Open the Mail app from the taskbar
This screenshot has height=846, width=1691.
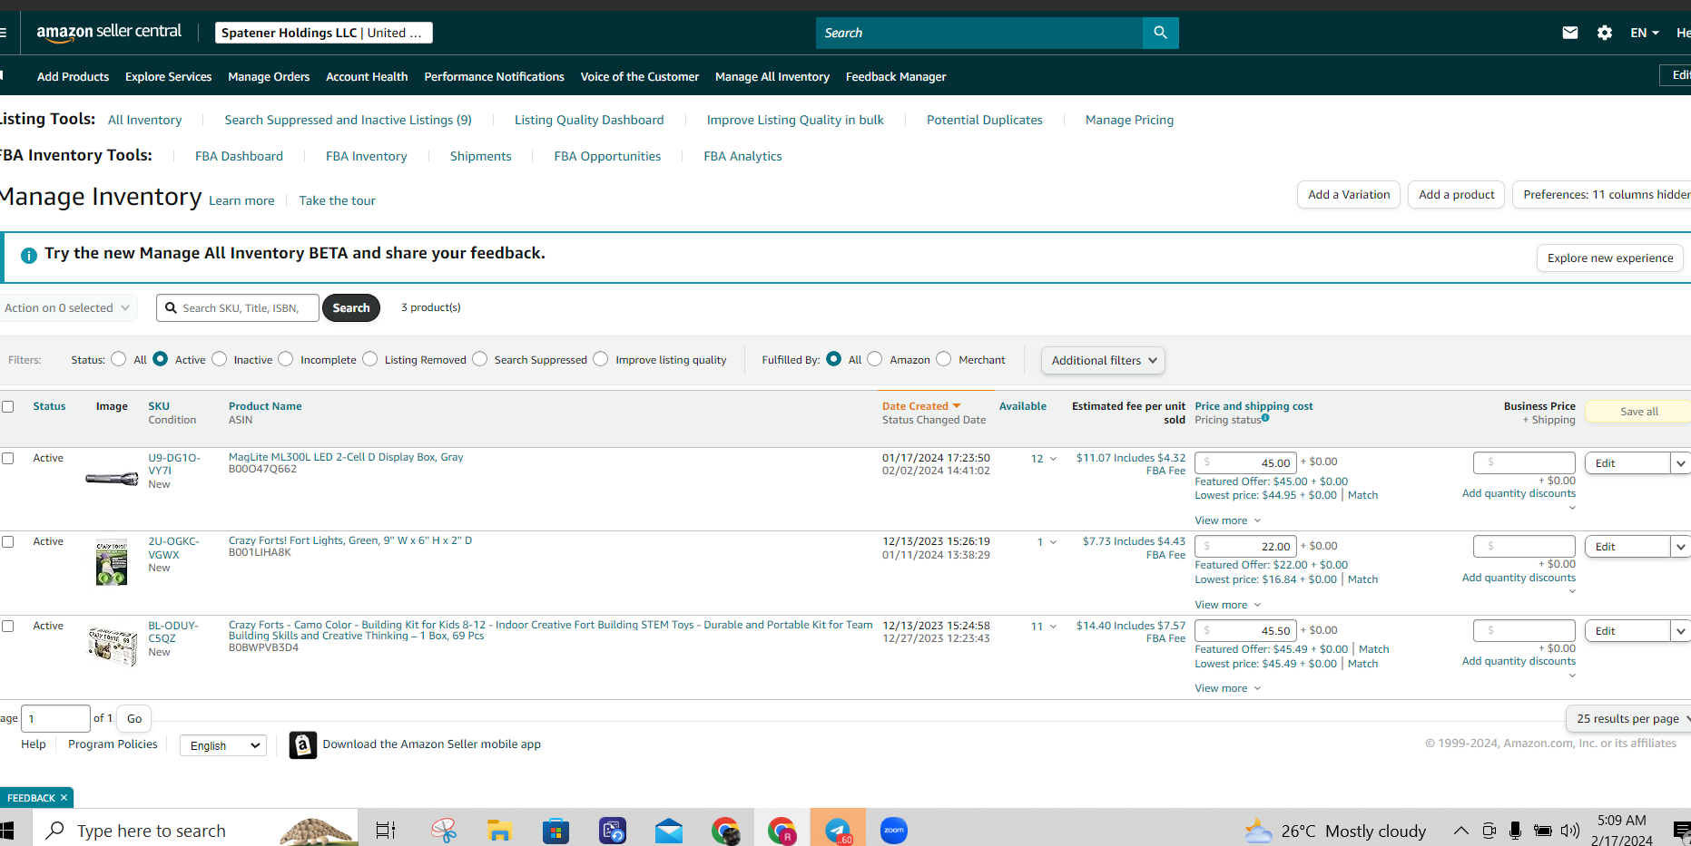click(x=669, y=831)
